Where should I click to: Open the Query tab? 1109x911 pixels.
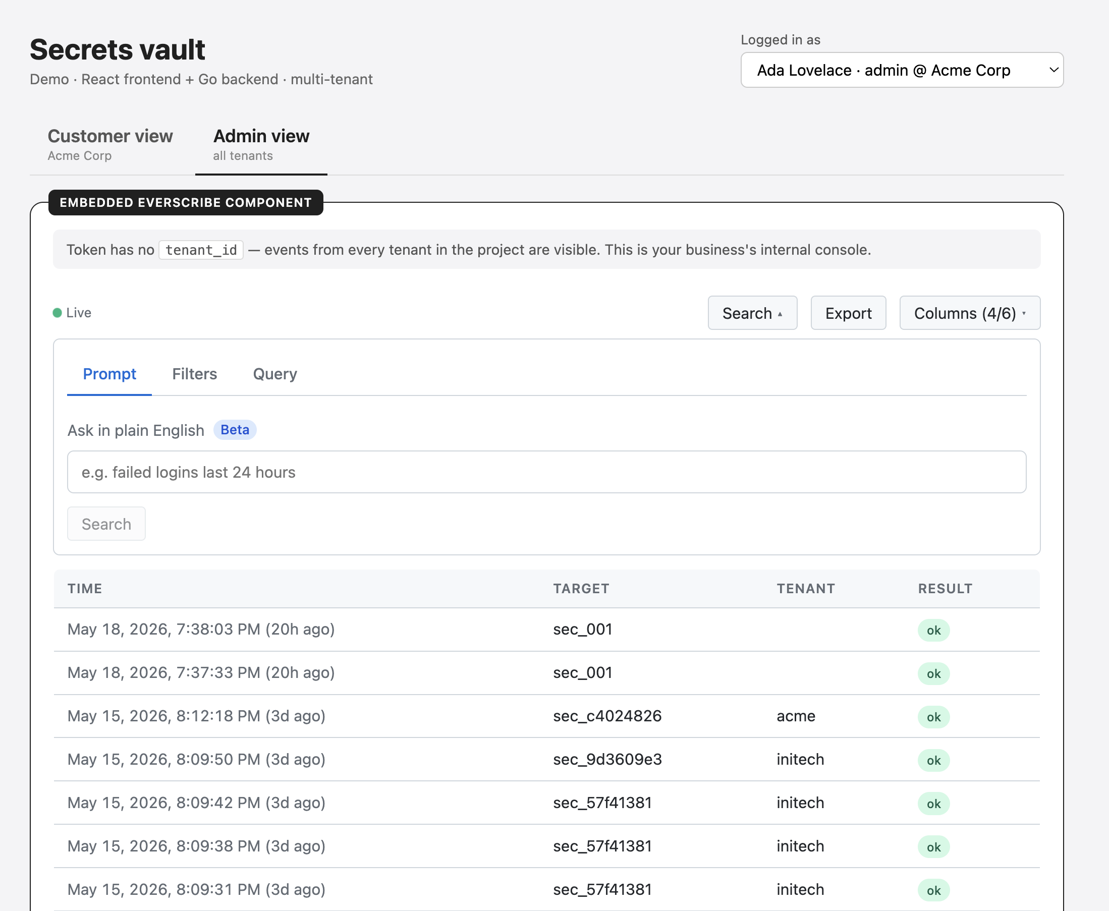(275, 374)
